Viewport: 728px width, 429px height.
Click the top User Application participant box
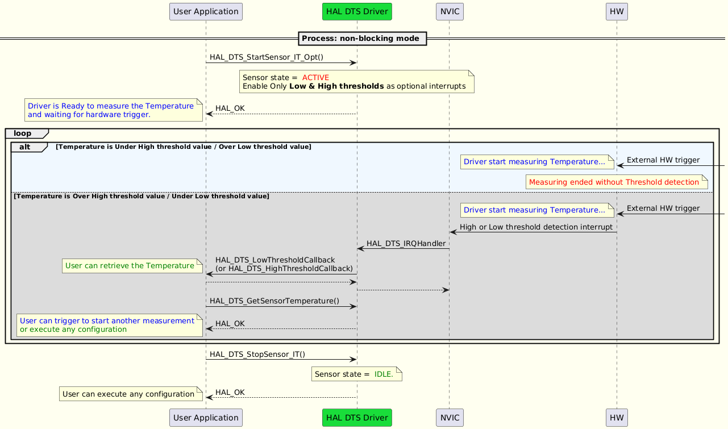[206, 11]
